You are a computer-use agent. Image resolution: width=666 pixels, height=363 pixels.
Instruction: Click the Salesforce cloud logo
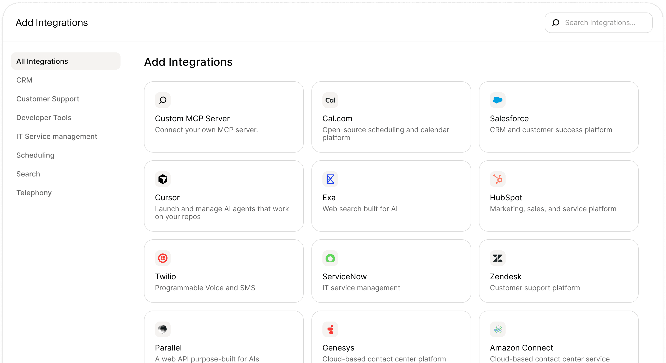(498, 100)
